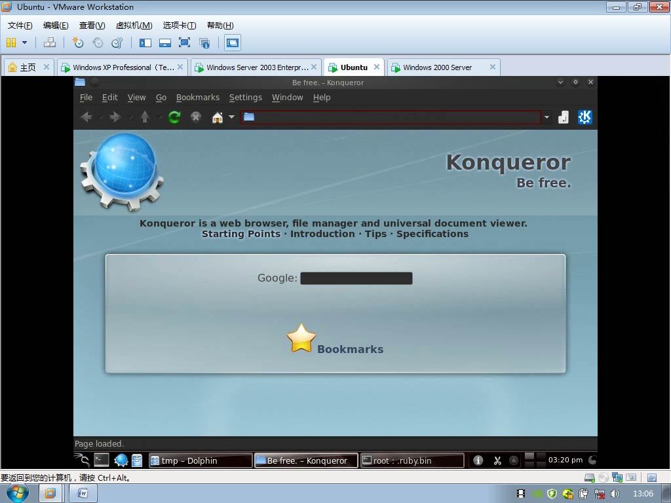Click the revert to snapshot icon
671x503 pixels.
coord(98,43)
